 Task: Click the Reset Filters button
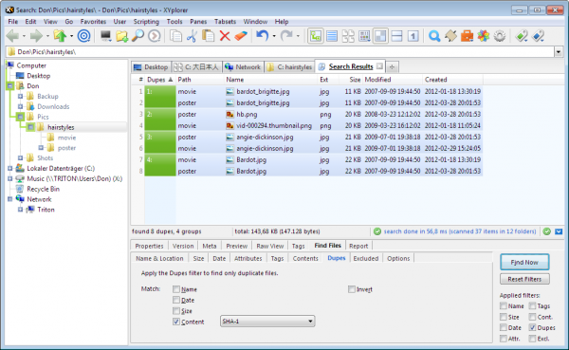[524, 279]
